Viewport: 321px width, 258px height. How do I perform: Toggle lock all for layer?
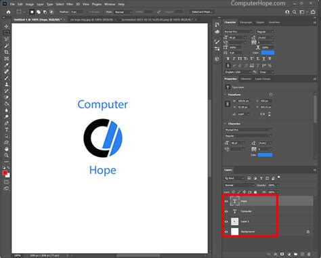(x=255, y=192)
